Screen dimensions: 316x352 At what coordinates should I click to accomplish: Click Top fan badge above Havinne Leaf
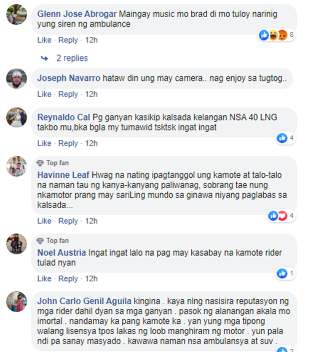(x=53, y=163)
